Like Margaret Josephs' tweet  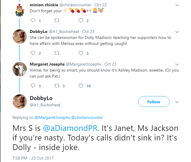[81, 86]
